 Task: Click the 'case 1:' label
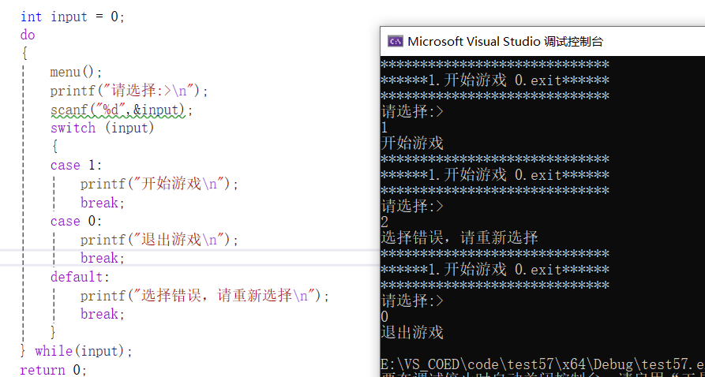pos(77,166)
